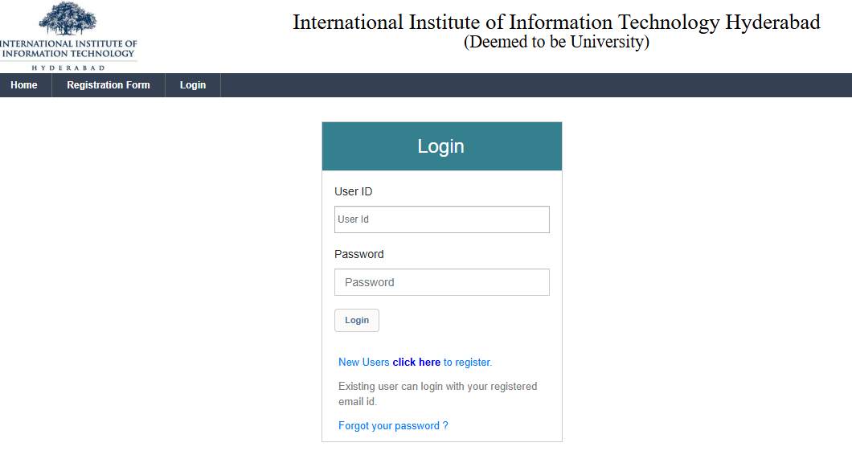This screenshot has height=451, width=852.
Task: Click the 'Existing user can login' note
Action: click(438, 394)
